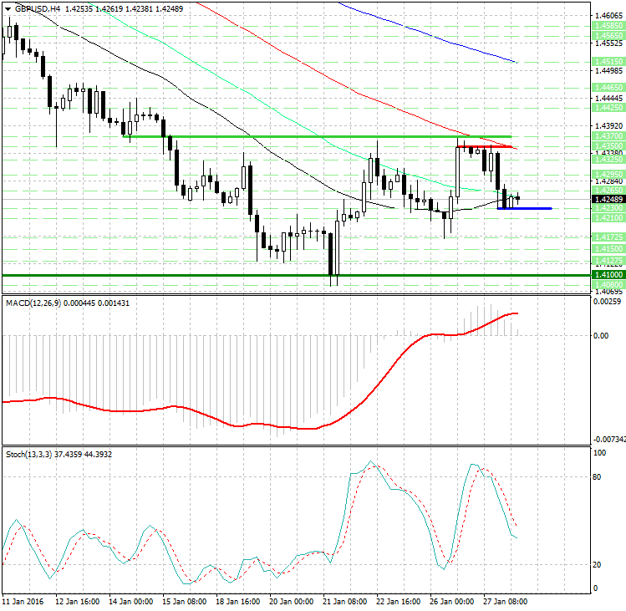Click the 21 Jan 08:00 time label
The image size is (626, 611).
point(345,602)
